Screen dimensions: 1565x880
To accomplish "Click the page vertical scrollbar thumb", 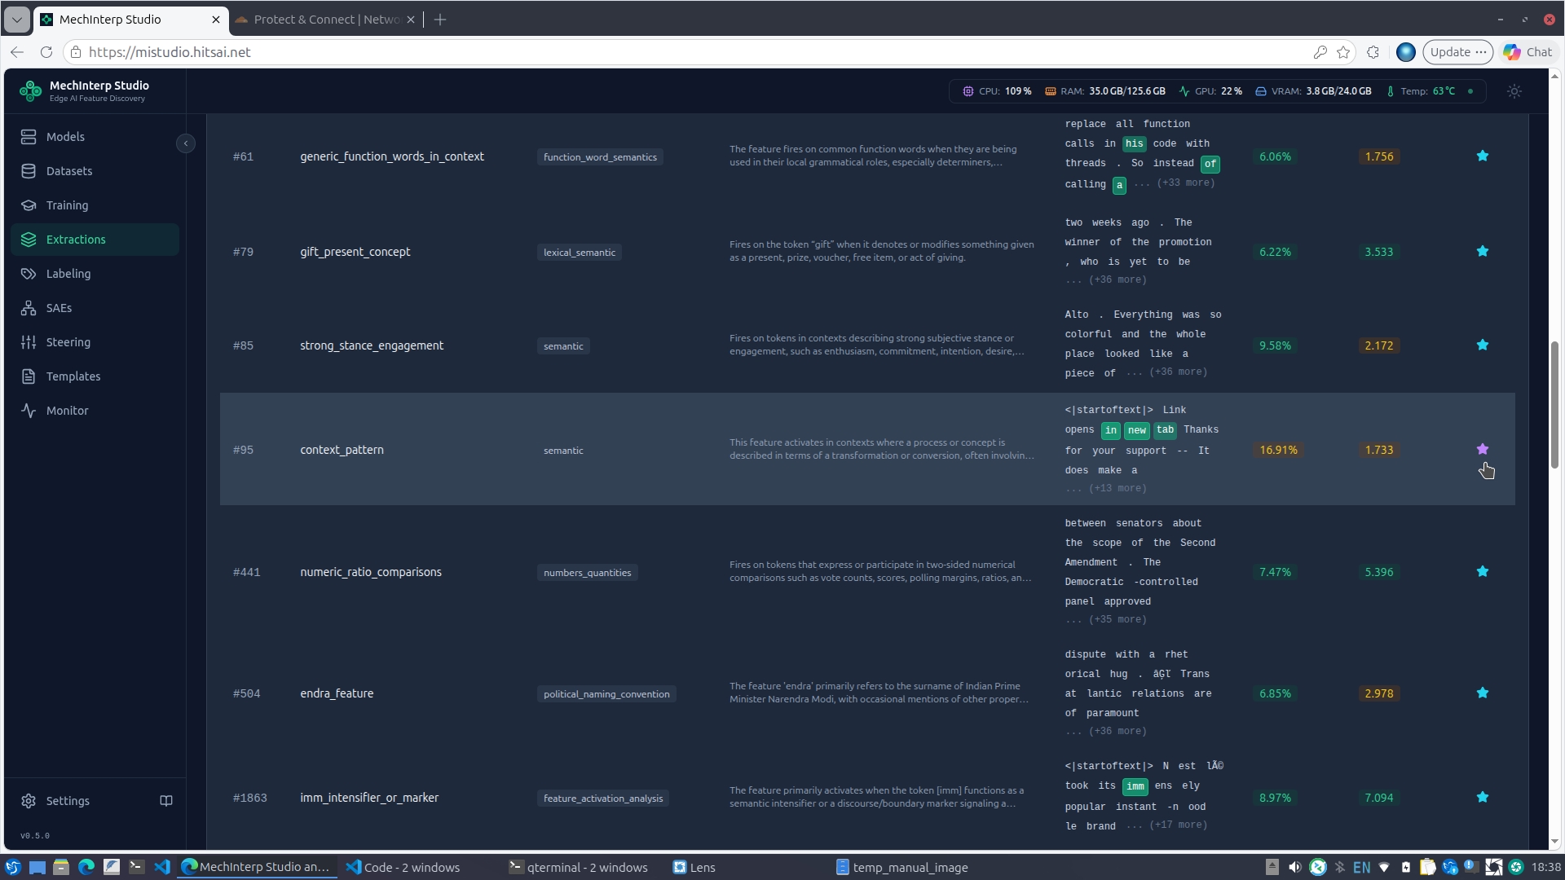I will pyautogui.click(x=1554, y=405).
